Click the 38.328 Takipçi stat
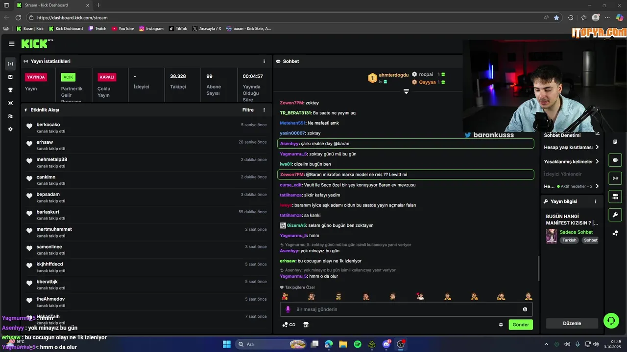 [x=178, y=81]
